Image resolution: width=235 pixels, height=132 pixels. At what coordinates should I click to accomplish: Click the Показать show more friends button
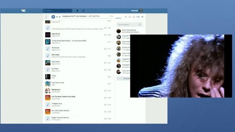point(123,78)
